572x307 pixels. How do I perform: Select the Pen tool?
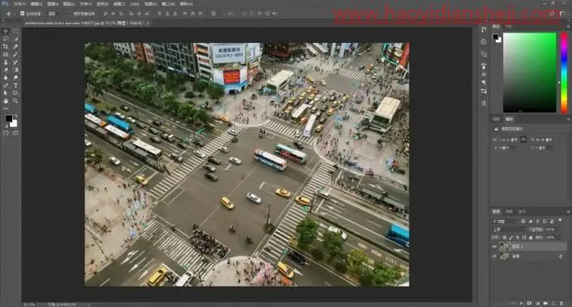click(x=6, y=85)
